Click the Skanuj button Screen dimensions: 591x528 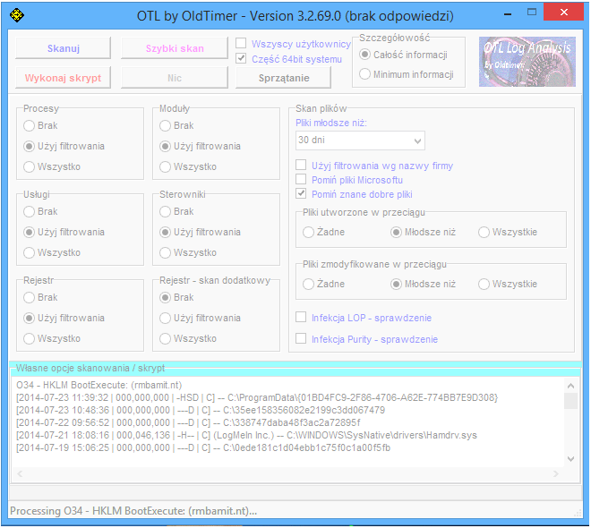(x=64, y=48)
